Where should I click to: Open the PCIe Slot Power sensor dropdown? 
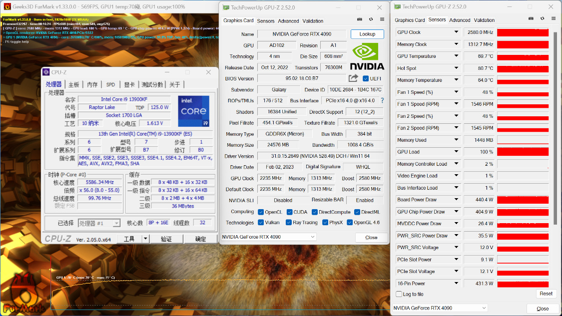[x=456, y=260]
